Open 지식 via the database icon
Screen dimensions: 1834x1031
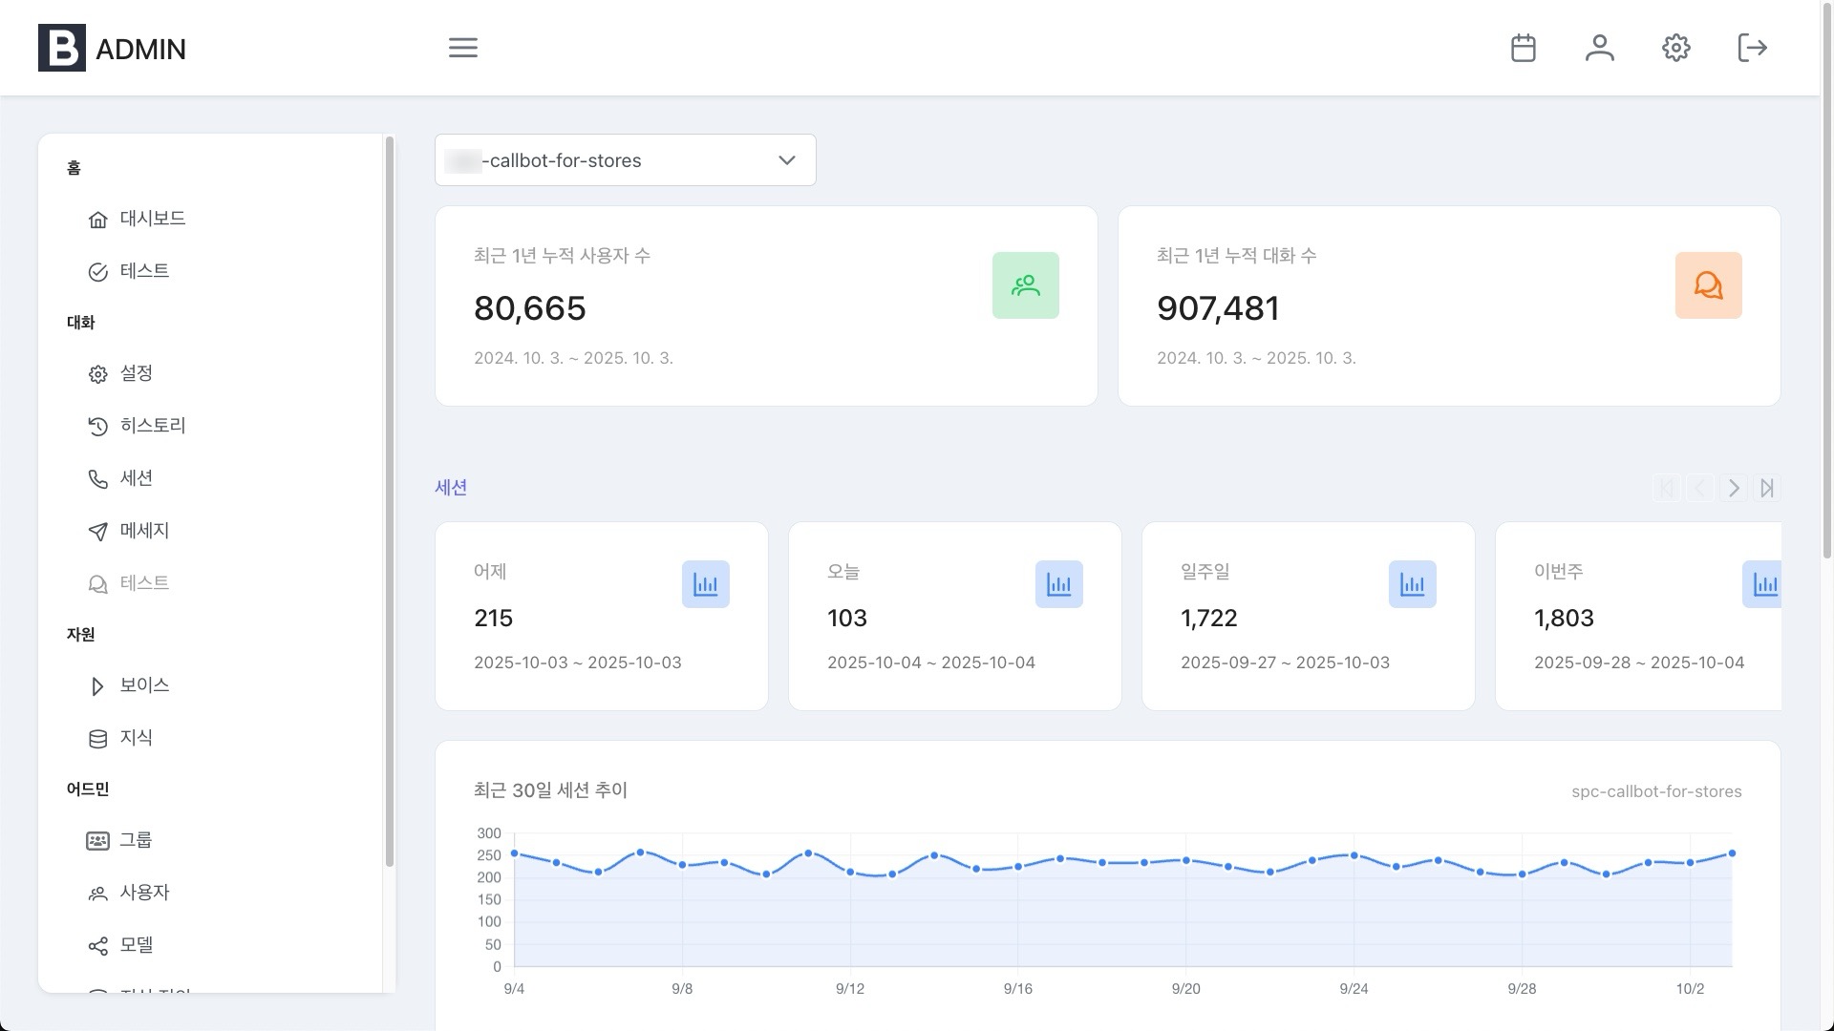[x=98, y=737]
